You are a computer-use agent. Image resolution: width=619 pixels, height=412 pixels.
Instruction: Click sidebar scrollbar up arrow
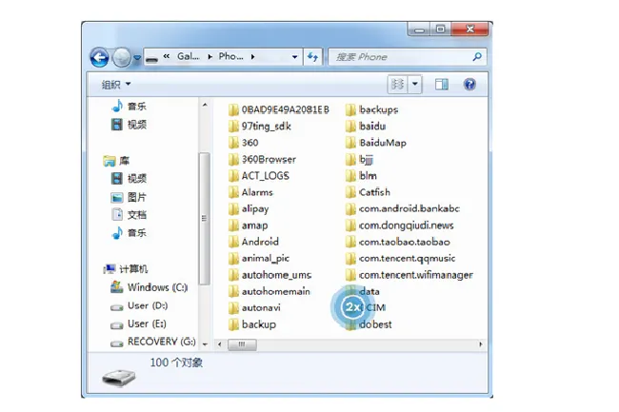point(205,106)
